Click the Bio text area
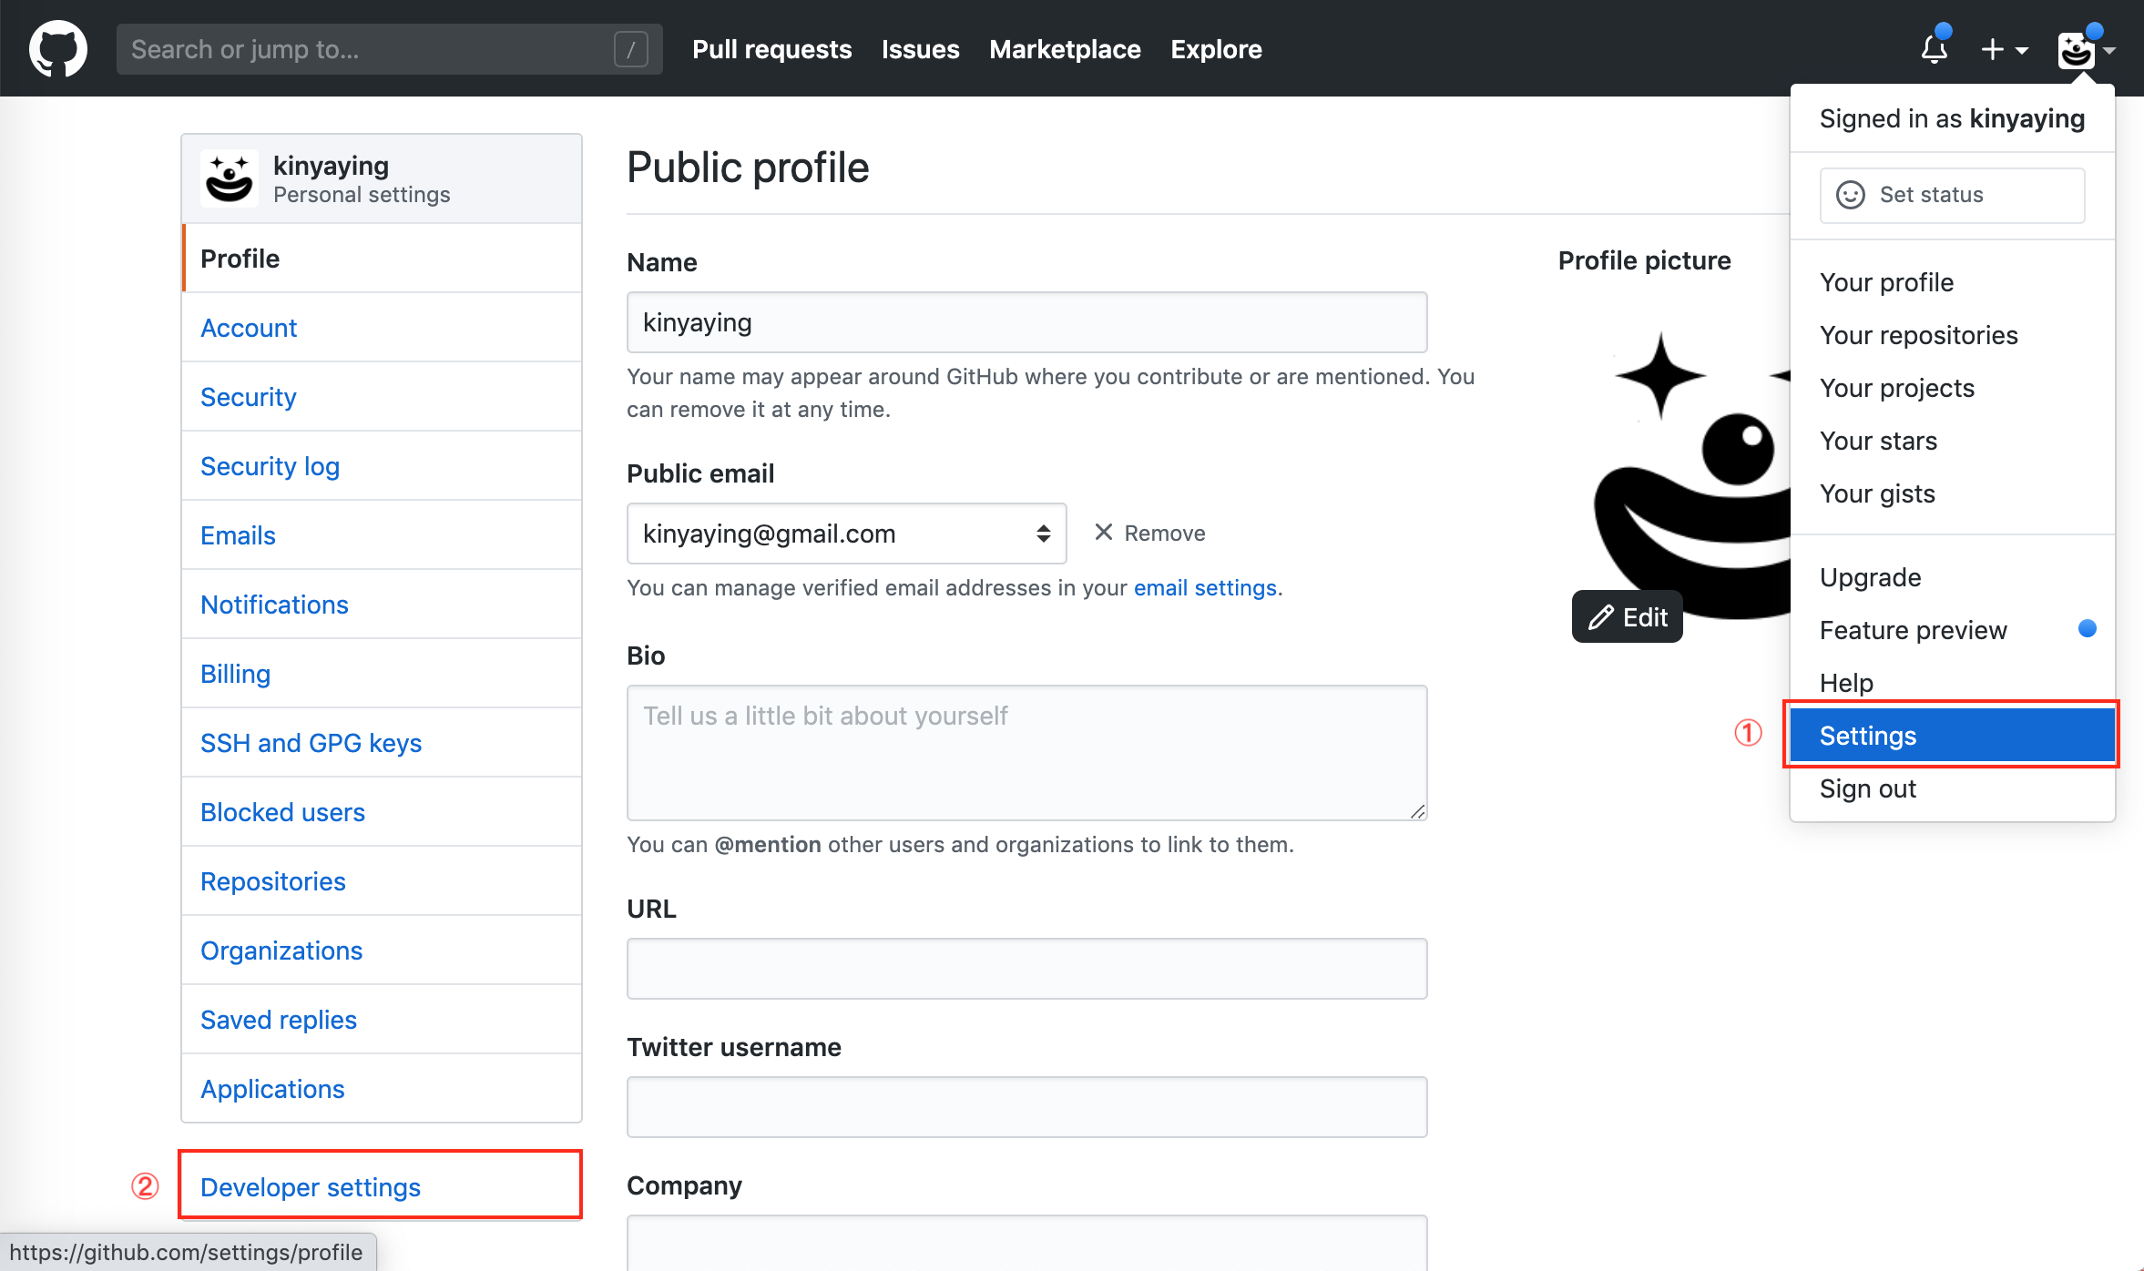Screen dimensions: 2144x1271 pos(1026,752)
